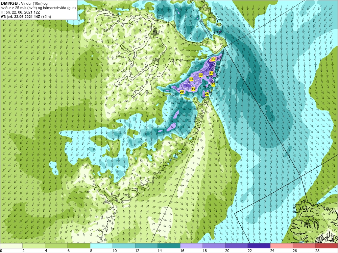Select the 16–18 m/s lavender swatch

pyautogui.click(x=191, y=246)
